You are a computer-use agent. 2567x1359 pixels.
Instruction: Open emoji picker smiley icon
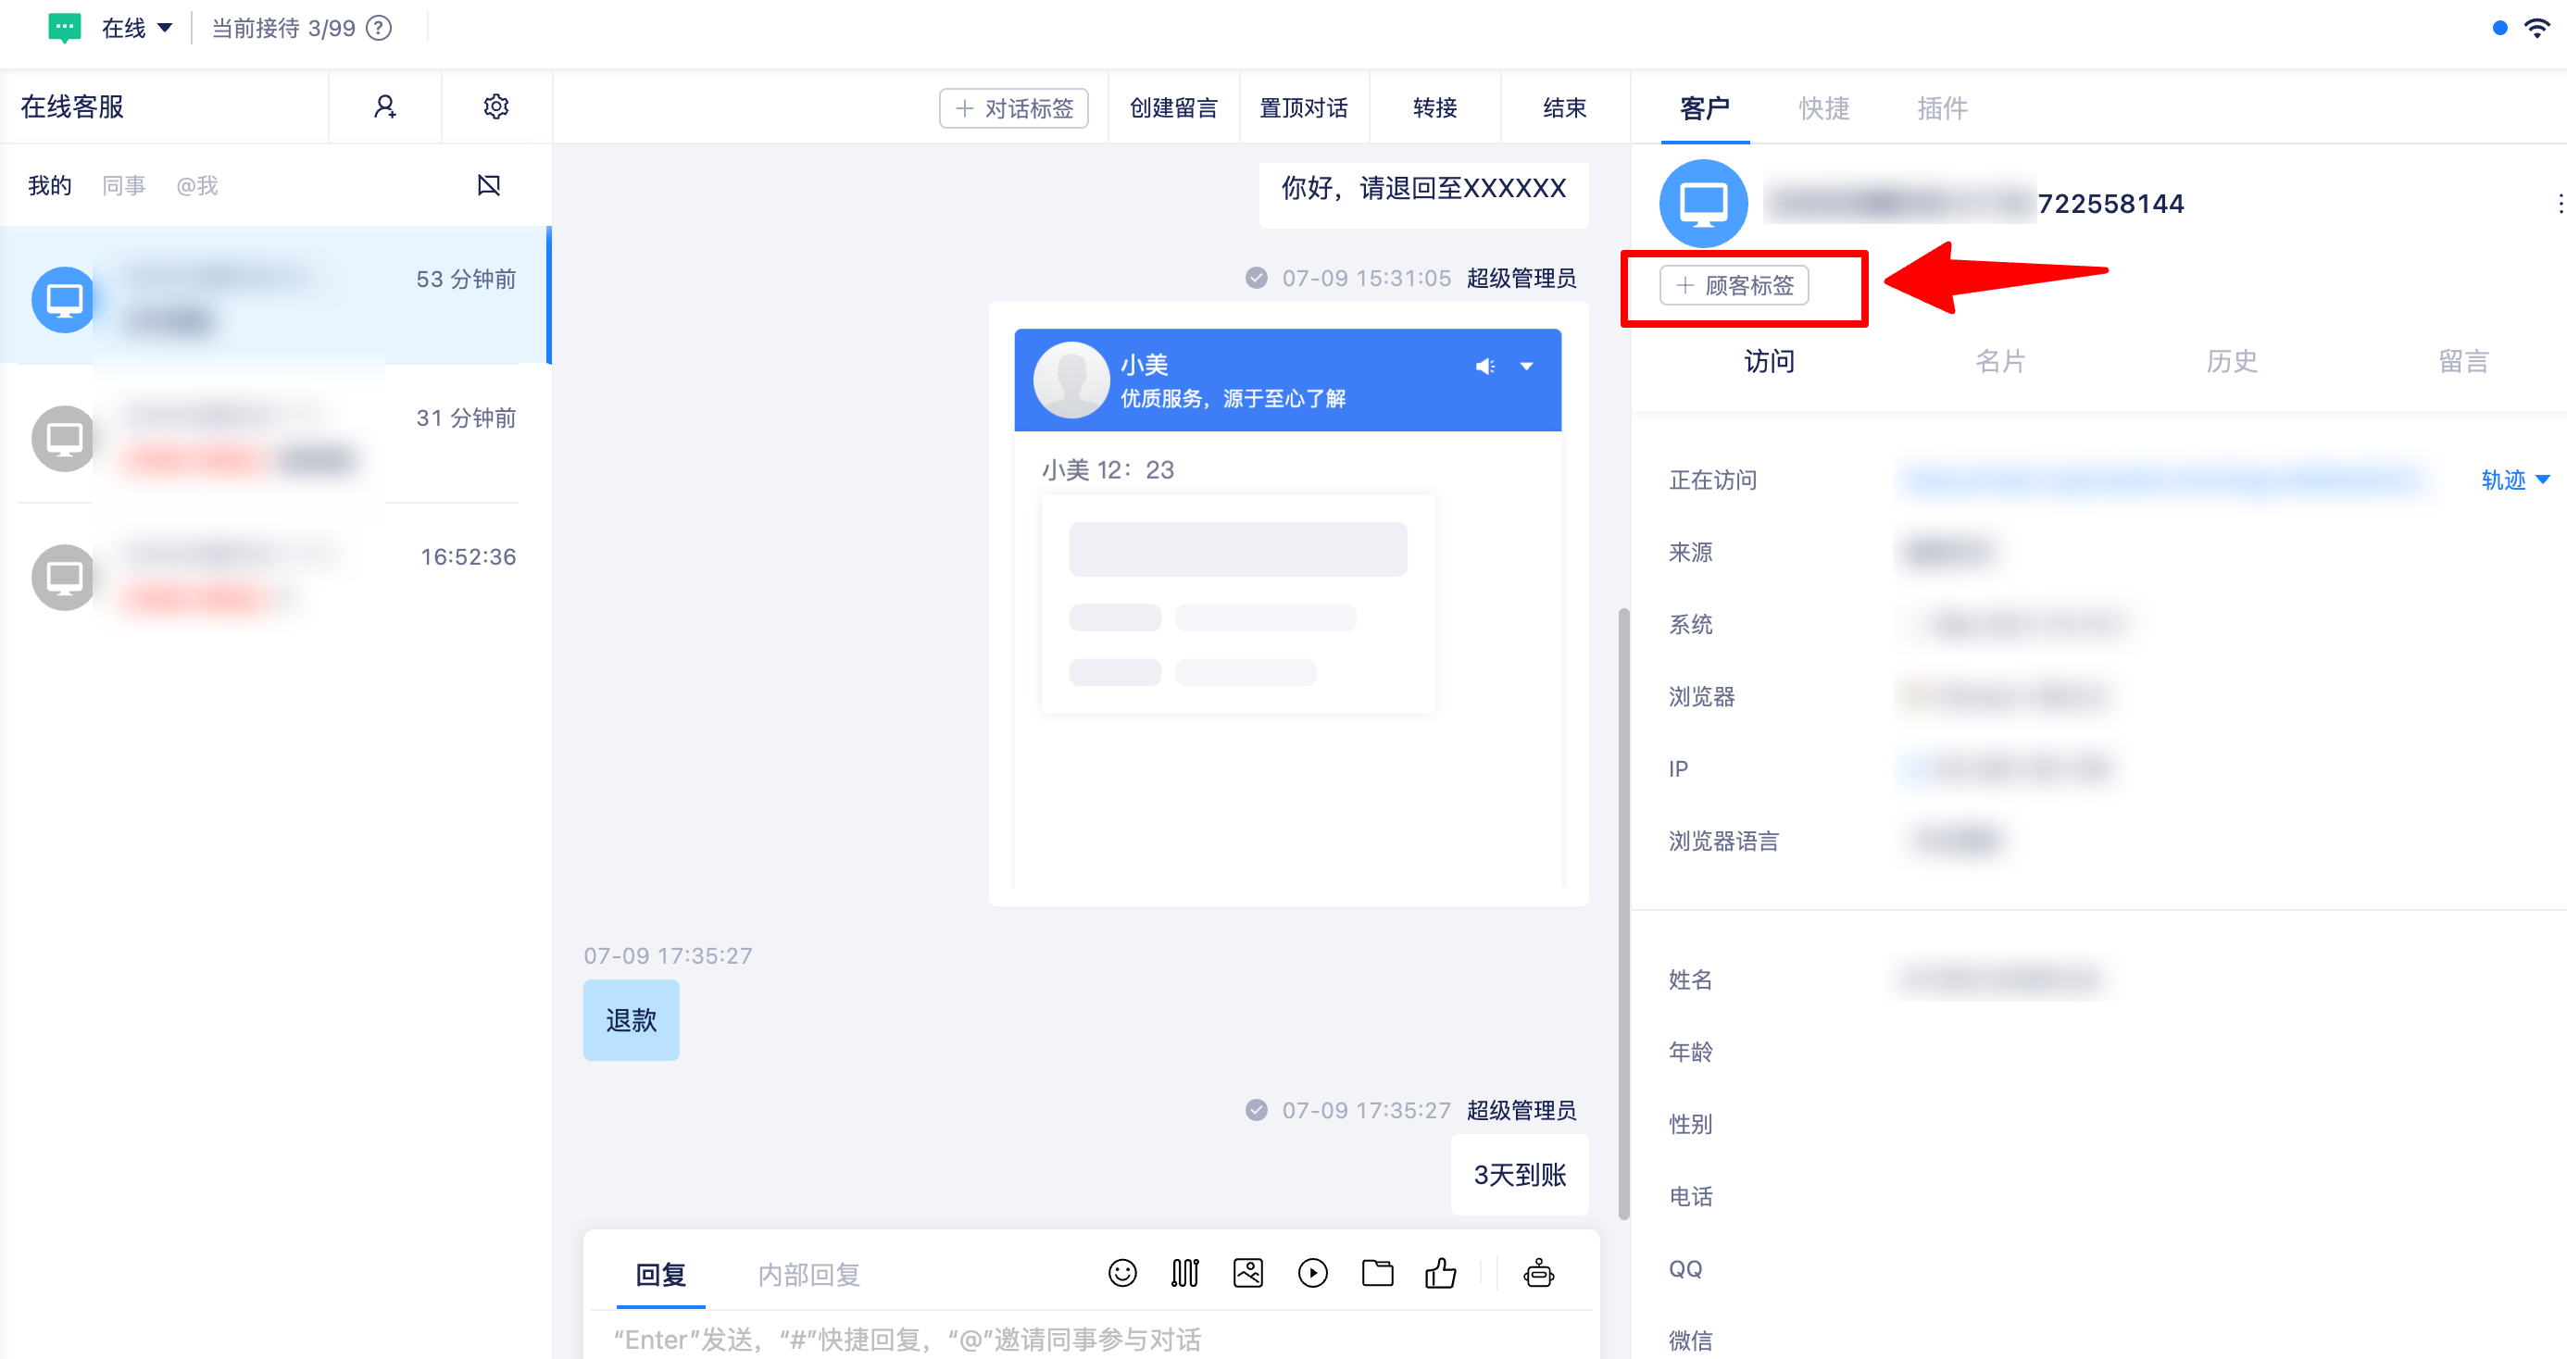point(1122,1273)
